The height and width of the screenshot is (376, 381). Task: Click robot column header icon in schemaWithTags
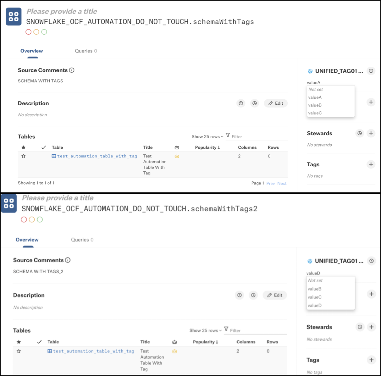click(x=177, y=147)
